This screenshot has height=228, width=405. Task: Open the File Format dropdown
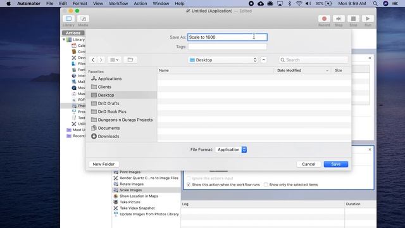231,149
